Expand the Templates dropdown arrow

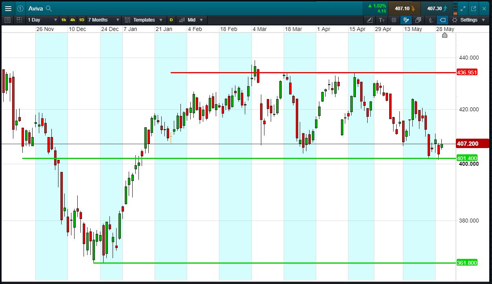coord(161,20)
